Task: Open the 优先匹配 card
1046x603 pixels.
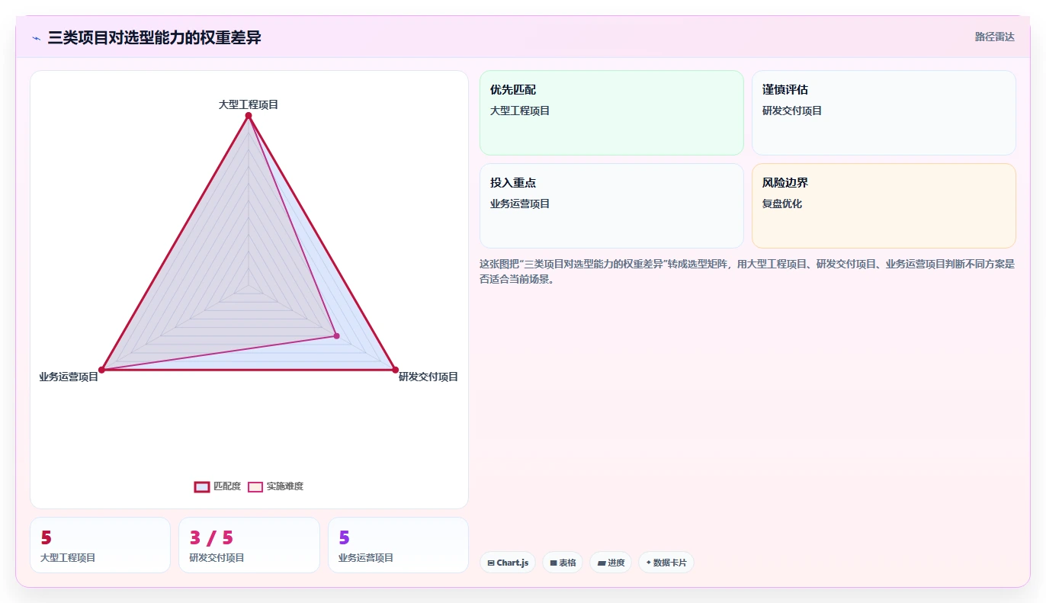Action: point(611,113)
